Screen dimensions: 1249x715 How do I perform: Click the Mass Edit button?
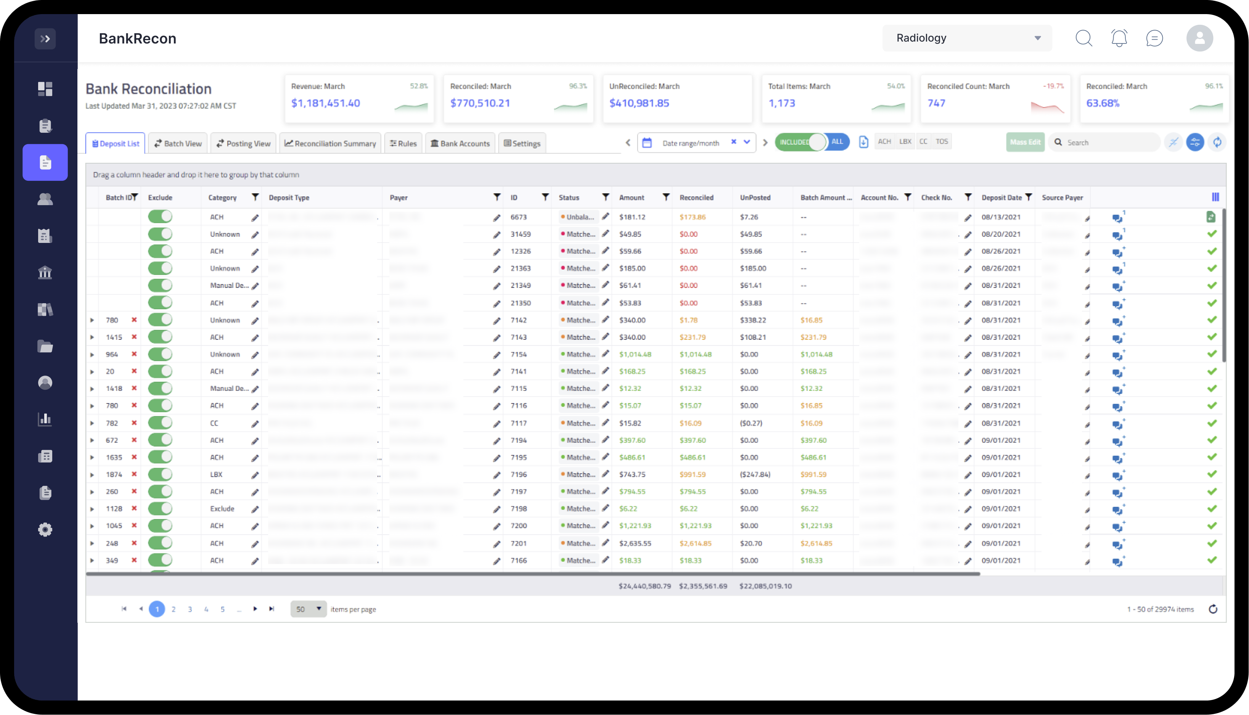pyautogui.click(x=1025, y=142)
